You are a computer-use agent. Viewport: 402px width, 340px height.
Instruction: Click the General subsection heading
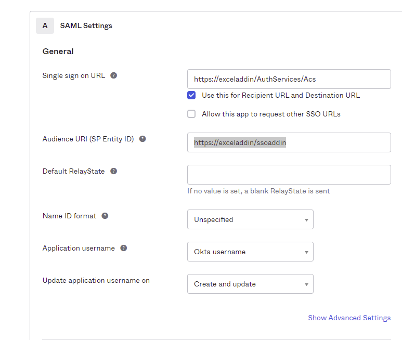coord(58,51)
